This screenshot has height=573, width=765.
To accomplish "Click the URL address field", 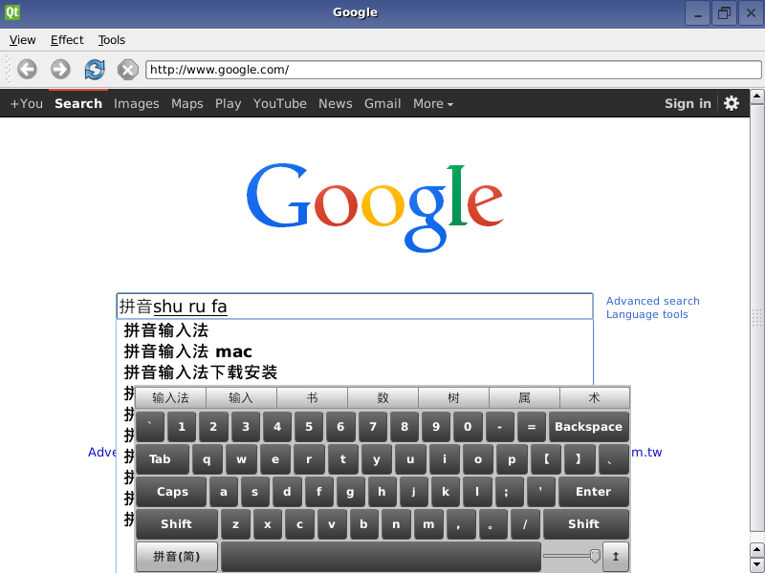I will [453, 70].
